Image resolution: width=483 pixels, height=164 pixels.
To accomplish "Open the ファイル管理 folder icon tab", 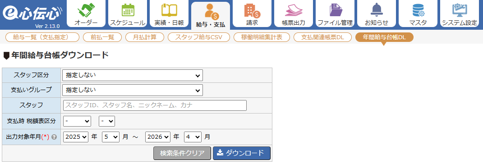I will pos(335,14).
